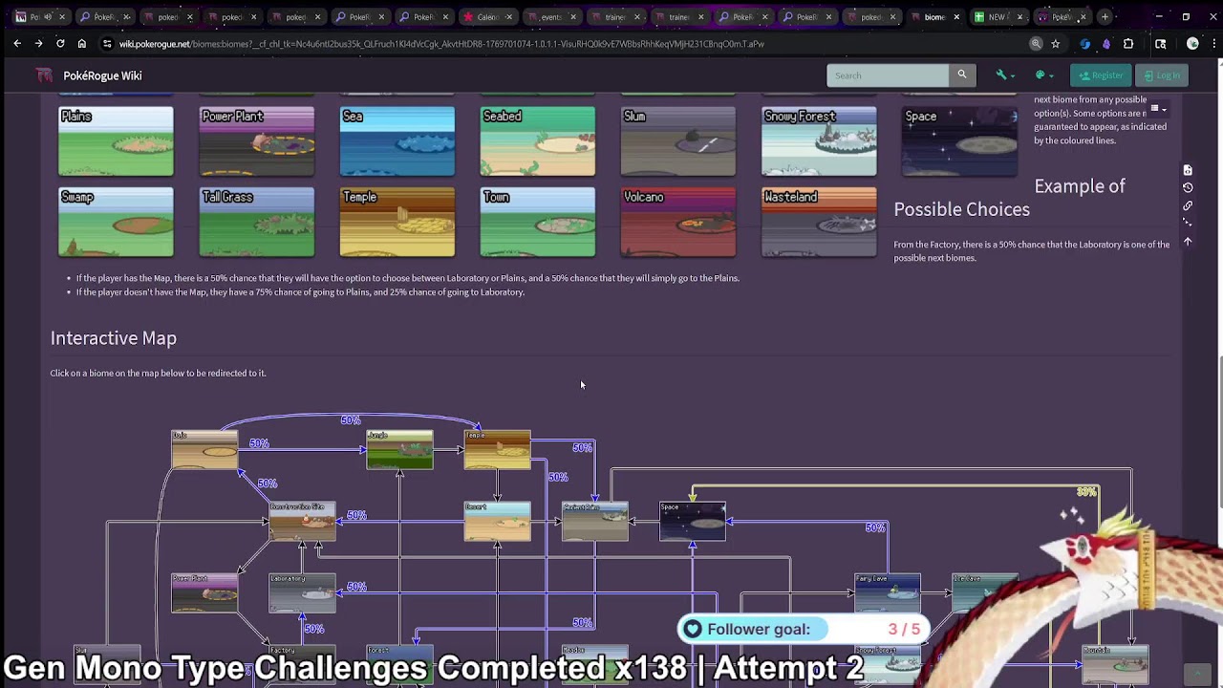1223x688 pixels.
Task: Click the Log In button
Action: click(x=1162, y=75)
